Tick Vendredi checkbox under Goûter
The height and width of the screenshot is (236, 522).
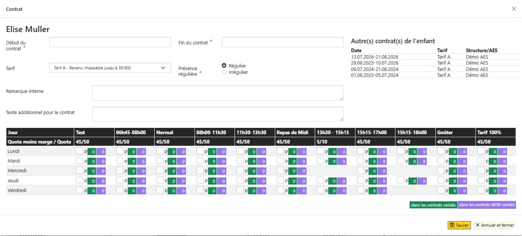coord(441,190)
